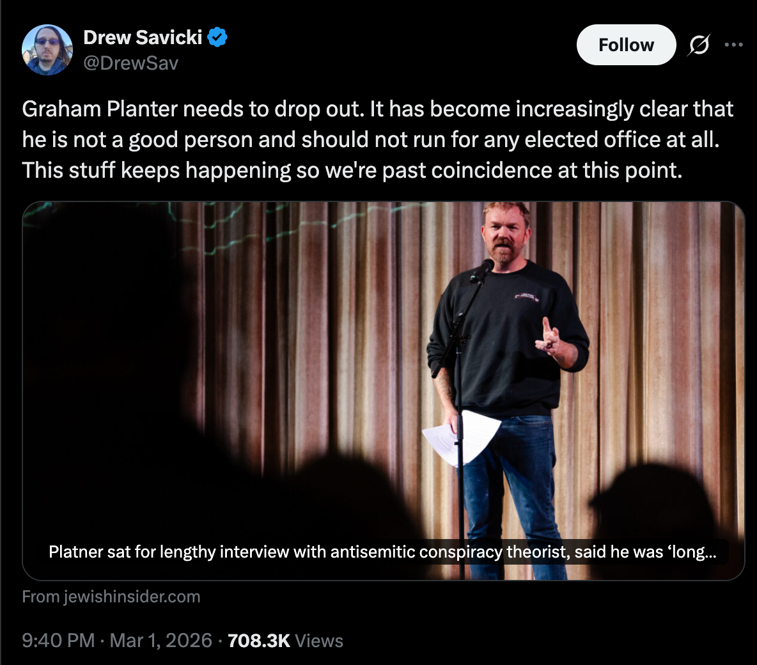Open the article headline caption about Platner
The height and width of the screenshot is (665, 757).
(382, 552)
